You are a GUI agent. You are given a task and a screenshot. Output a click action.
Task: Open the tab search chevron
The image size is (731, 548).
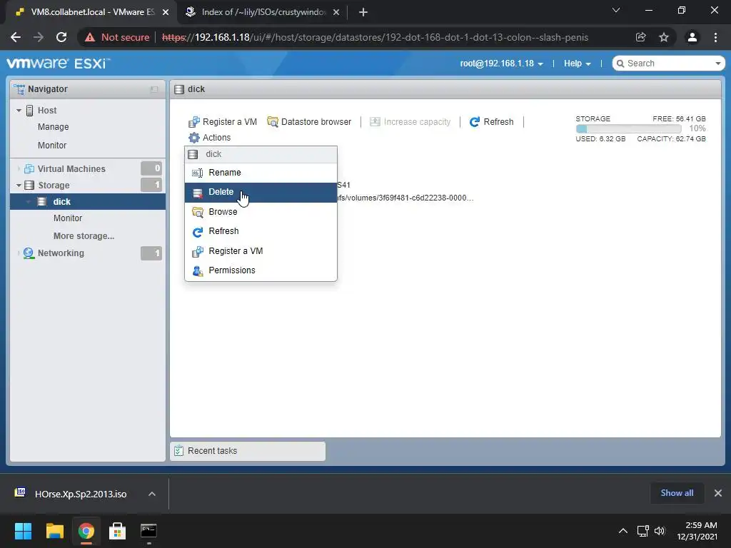click(616, 10)
